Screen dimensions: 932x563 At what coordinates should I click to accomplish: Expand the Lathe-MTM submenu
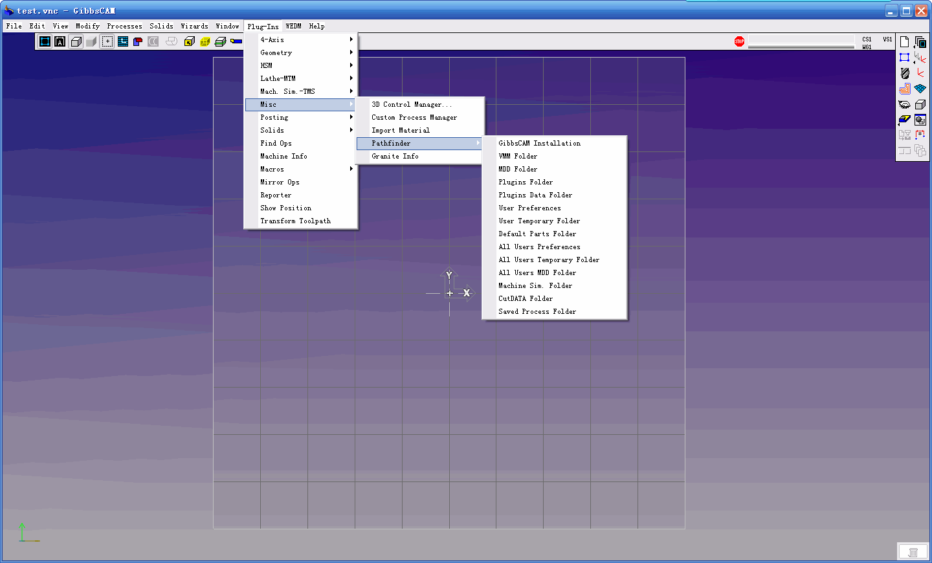tap(301, 78)
